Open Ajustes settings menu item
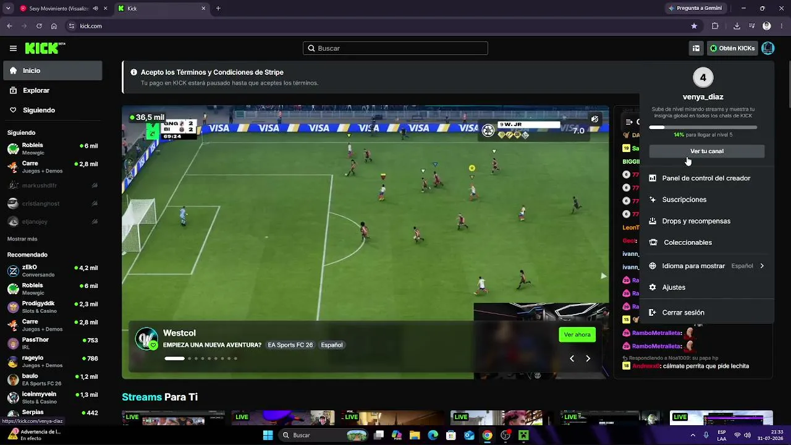 707,287
